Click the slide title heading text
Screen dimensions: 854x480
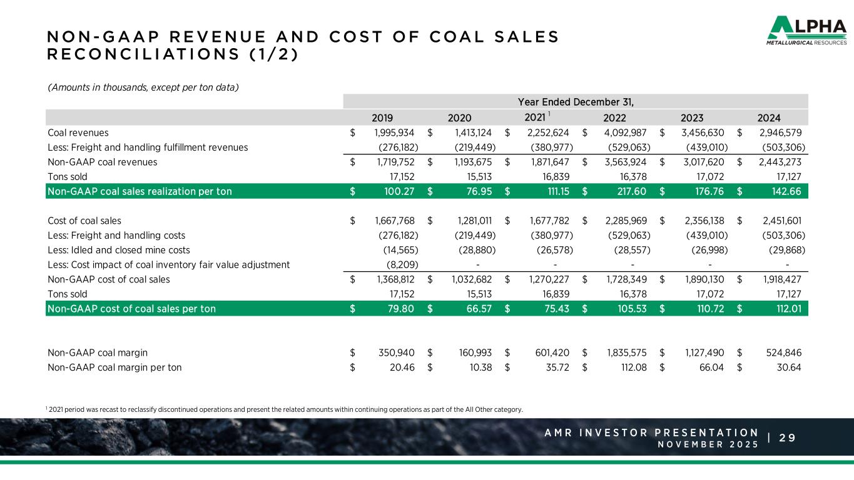point(303,45)
